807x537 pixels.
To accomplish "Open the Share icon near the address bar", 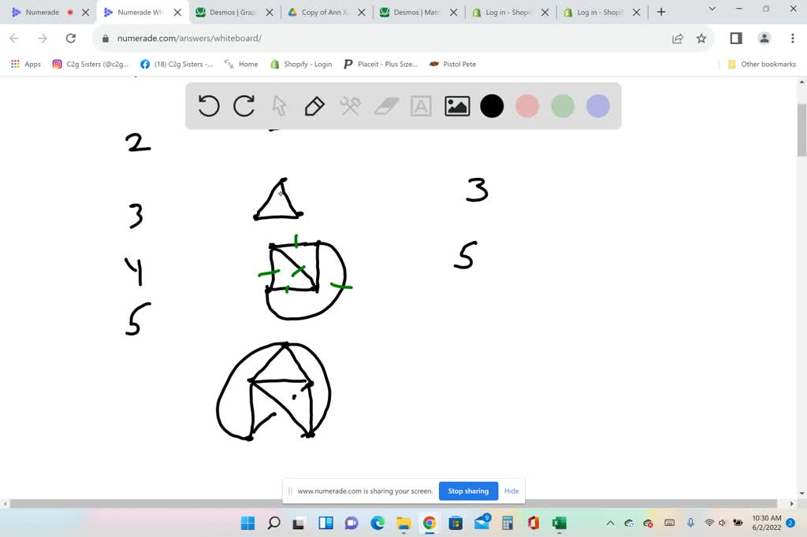I will 677,38.
